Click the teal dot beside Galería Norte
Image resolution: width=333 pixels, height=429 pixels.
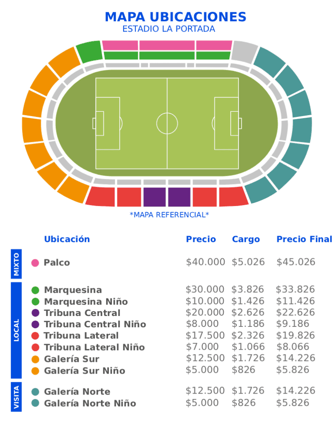click(36, 392)
